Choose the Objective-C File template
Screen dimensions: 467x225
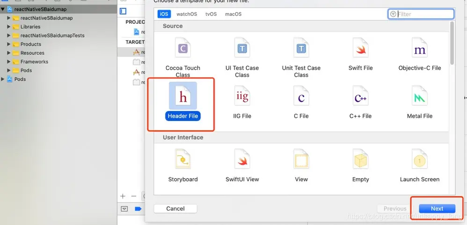pyautogui.click(x=420, y=55)
